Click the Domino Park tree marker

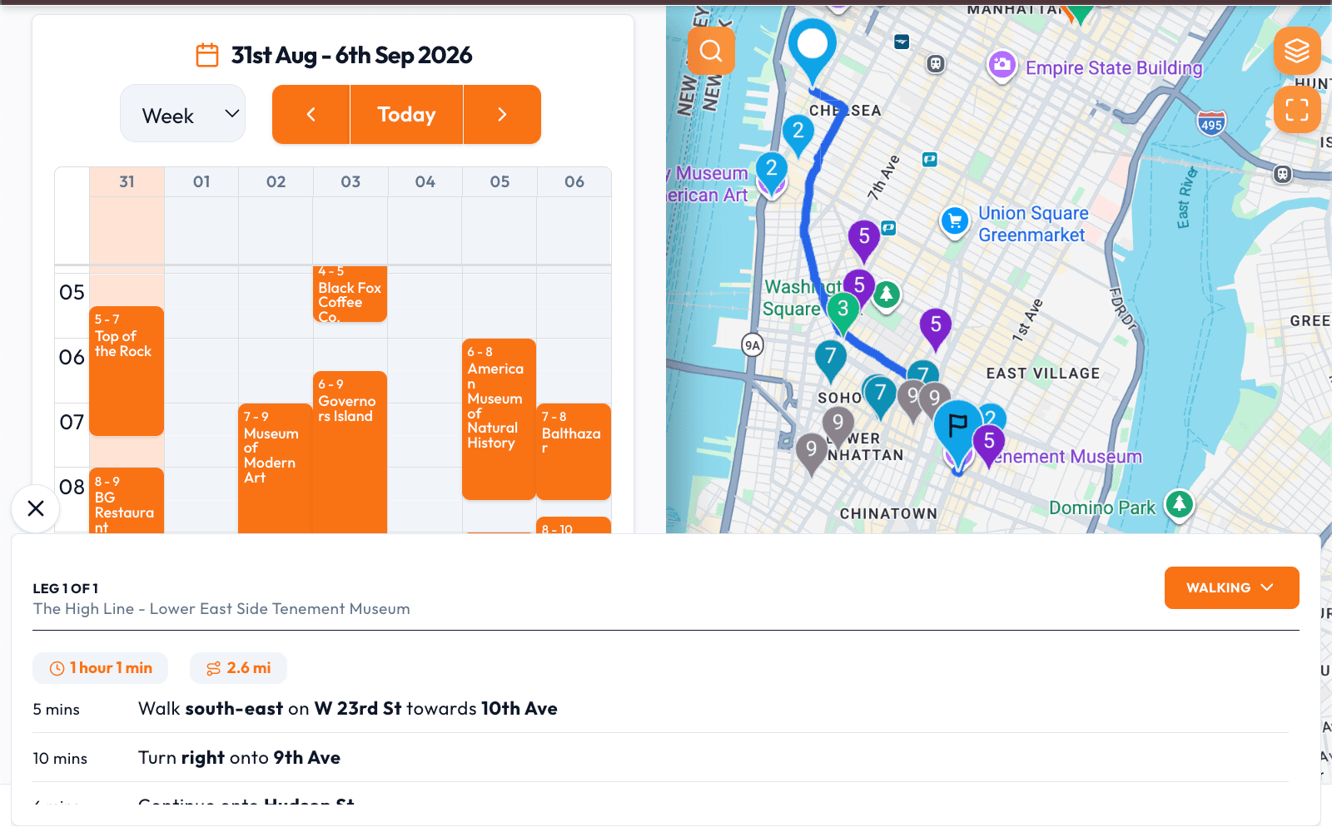tap(1179, 504)
